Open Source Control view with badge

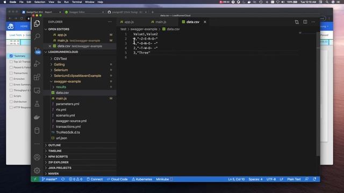tap(37, 50)
